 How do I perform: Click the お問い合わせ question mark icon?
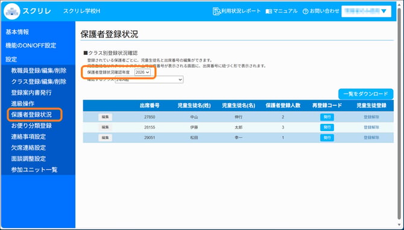pyautogui.click(x=306, y=11)
